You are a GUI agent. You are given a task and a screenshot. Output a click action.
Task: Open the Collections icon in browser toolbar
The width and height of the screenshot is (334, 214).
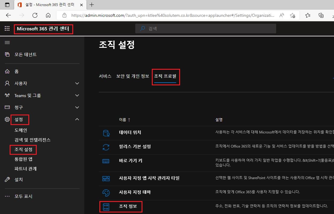(321, 15)
